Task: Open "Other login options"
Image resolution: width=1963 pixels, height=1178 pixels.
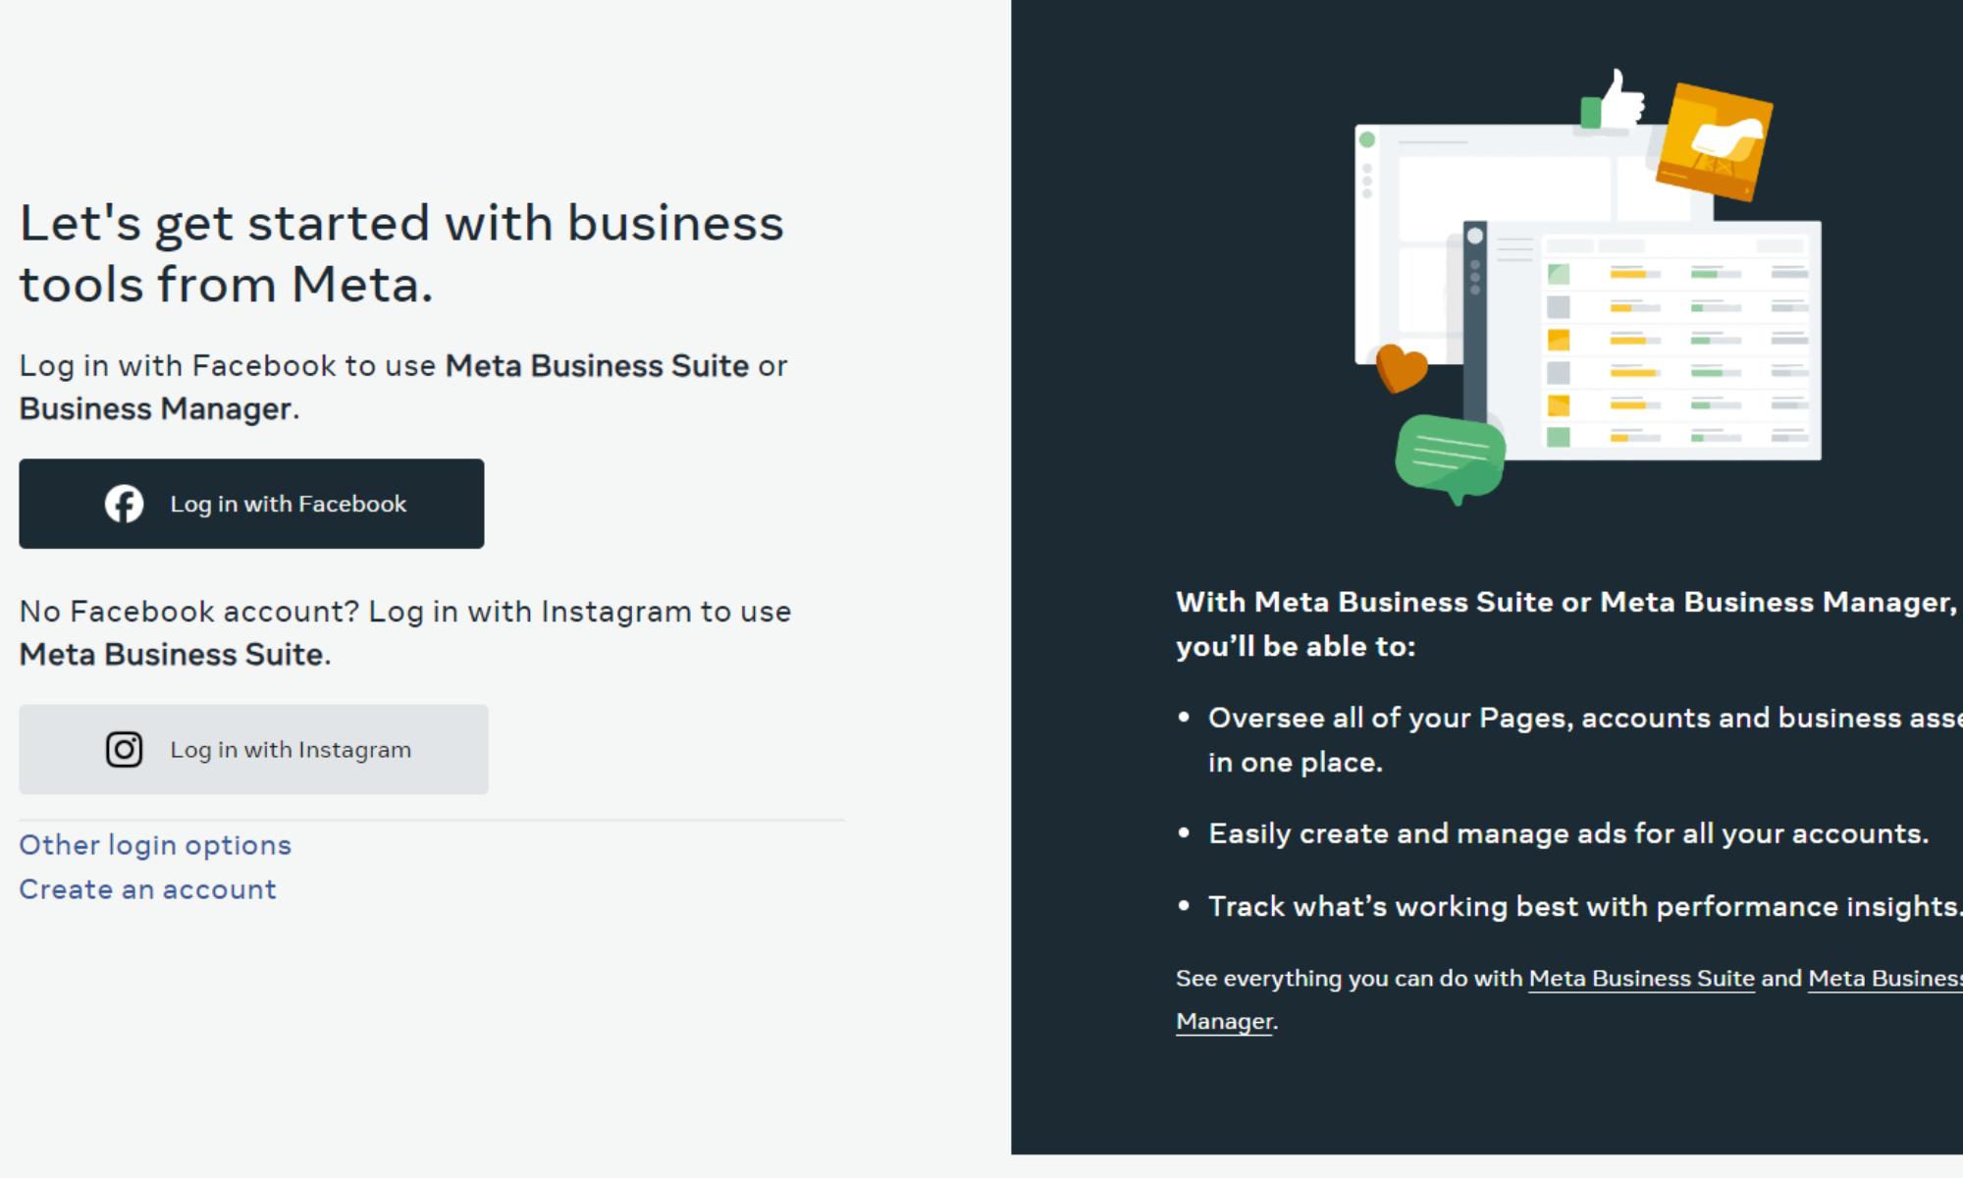Action: 155,845
